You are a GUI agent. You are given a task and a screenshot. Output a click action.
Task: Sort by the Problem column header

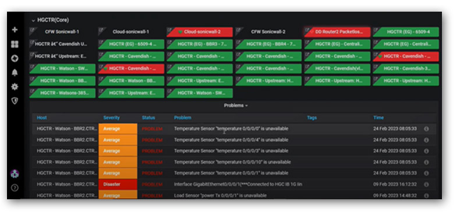pyautogui.click(x=182, y=118)
